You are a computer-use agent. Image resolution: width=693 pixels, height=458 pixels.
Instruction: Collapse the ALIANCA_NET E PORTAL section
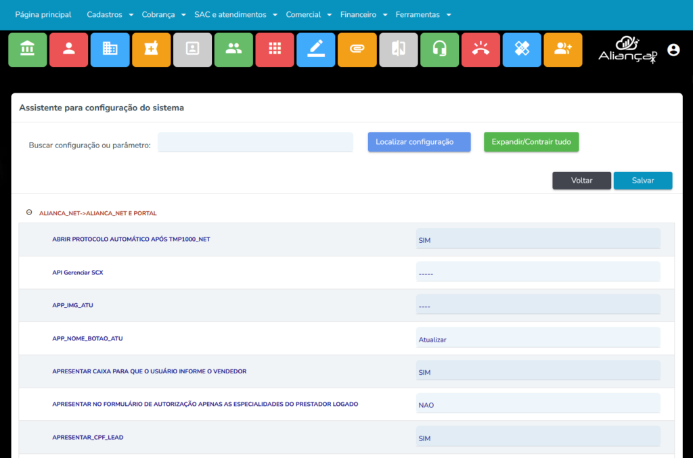coord(29,212)
